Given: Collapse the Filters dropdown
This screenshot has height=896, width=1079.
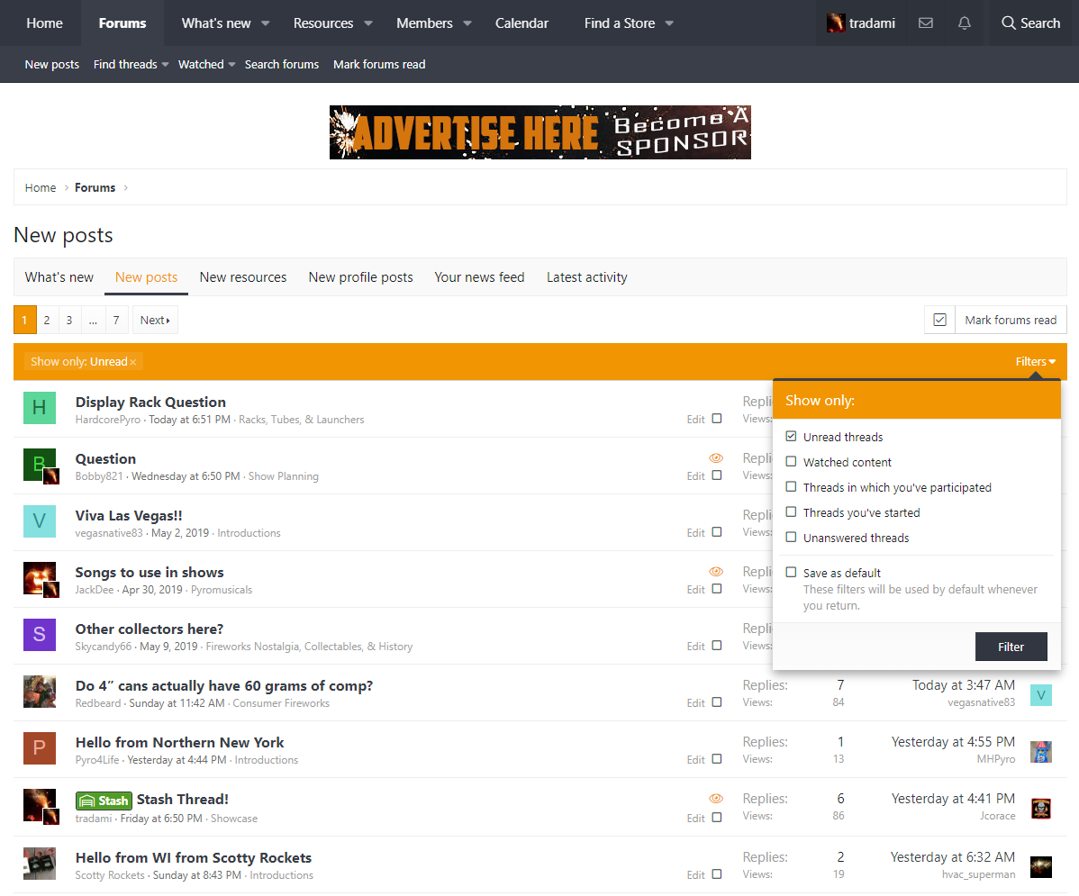Looking at the screenshot, I should point(1035,362).
